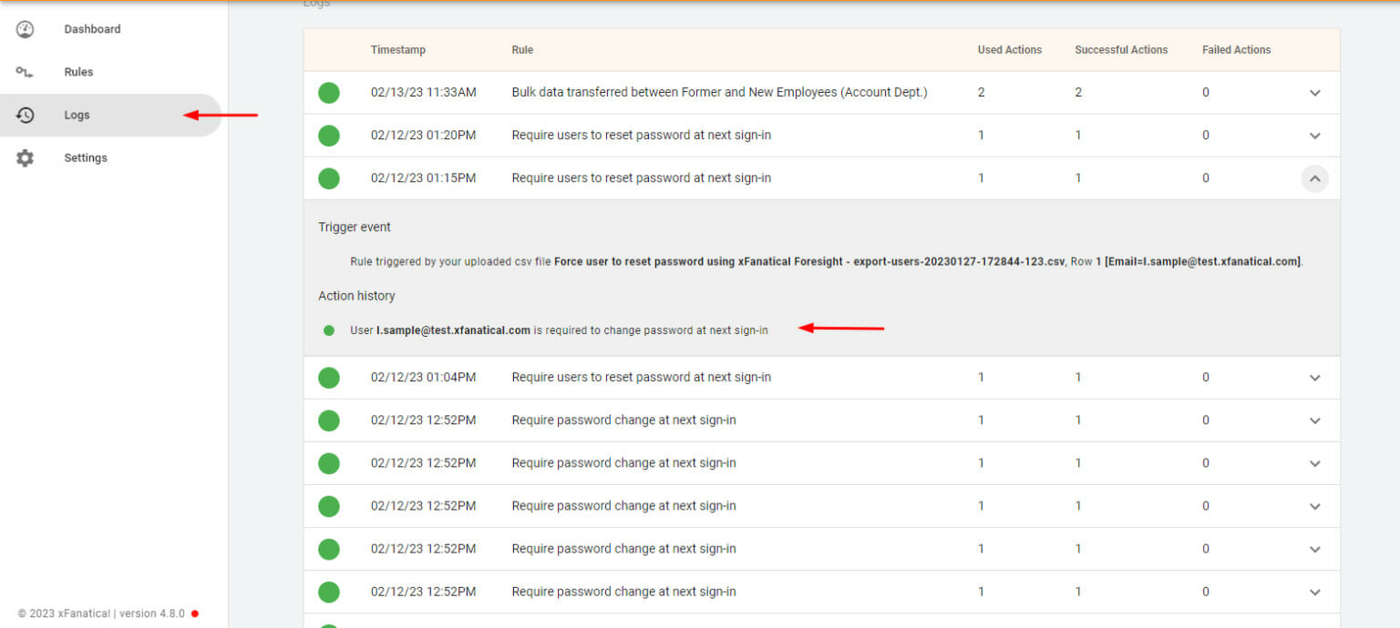Open Settings via the gear icon
This screenshot has height=628, width=1400.
point(25,157)
